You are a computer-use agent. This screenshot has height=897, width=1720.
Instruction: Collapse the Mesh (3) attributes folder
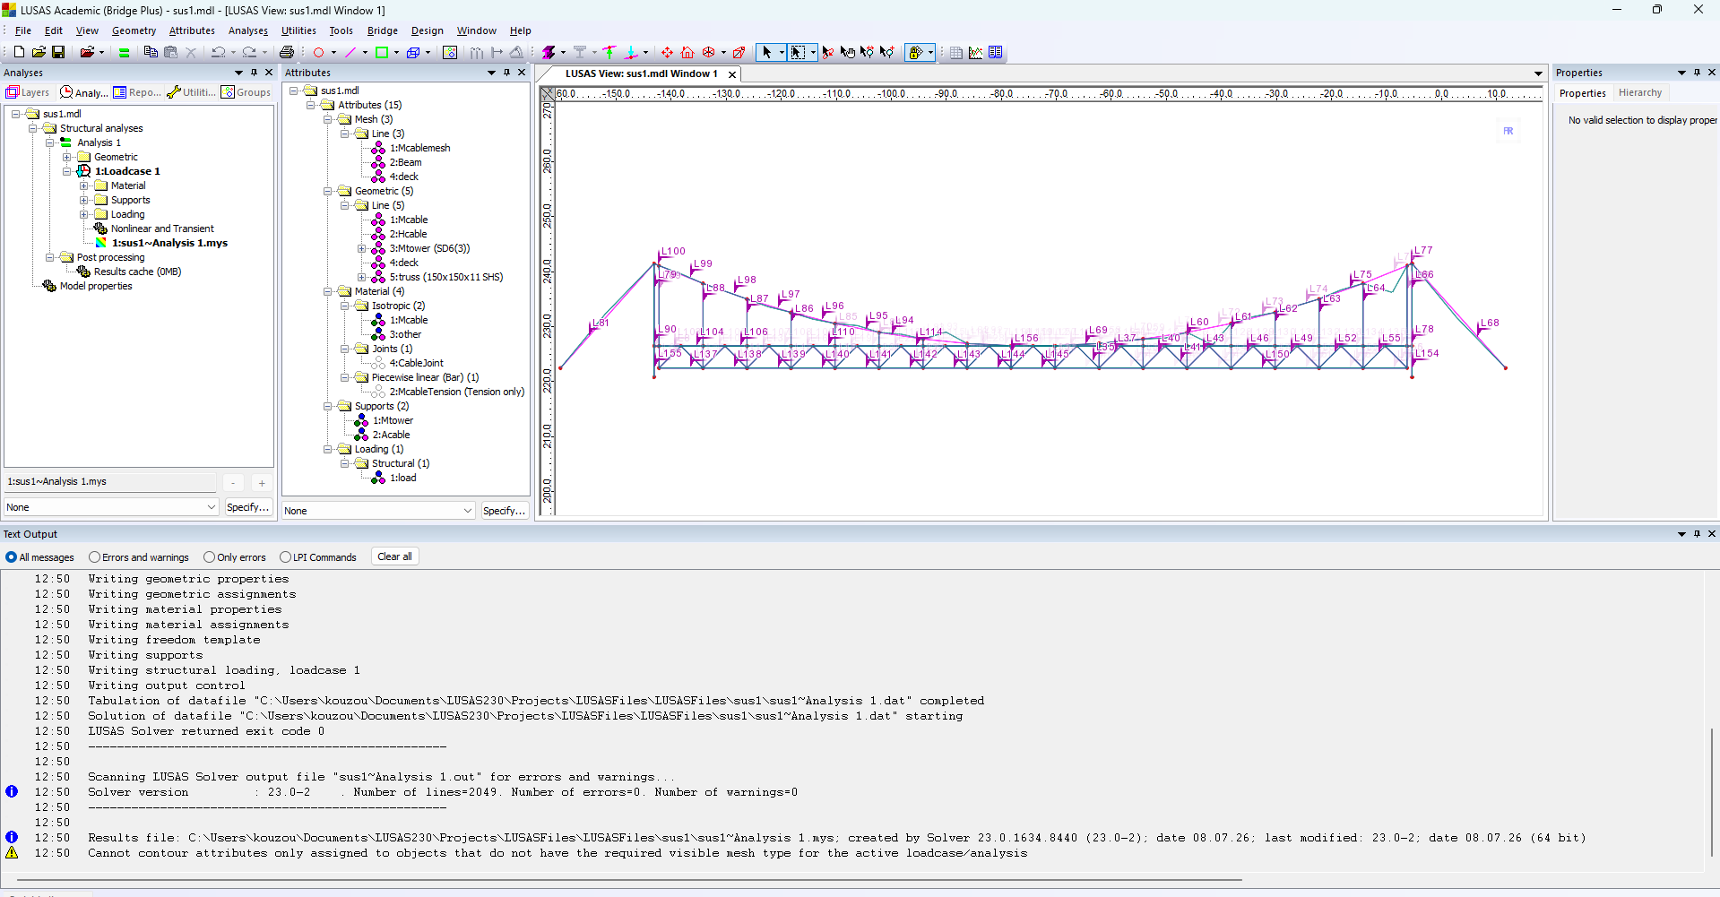pos(328,119)
